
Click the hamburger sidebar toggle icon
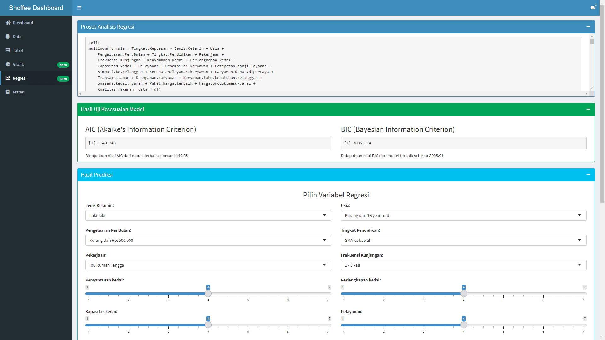[x=79, y=8]
